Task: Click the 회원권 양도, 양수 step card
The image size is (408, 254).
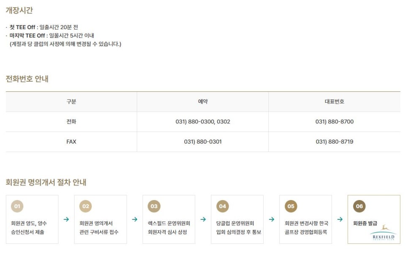Action: (x=32, y=219)
